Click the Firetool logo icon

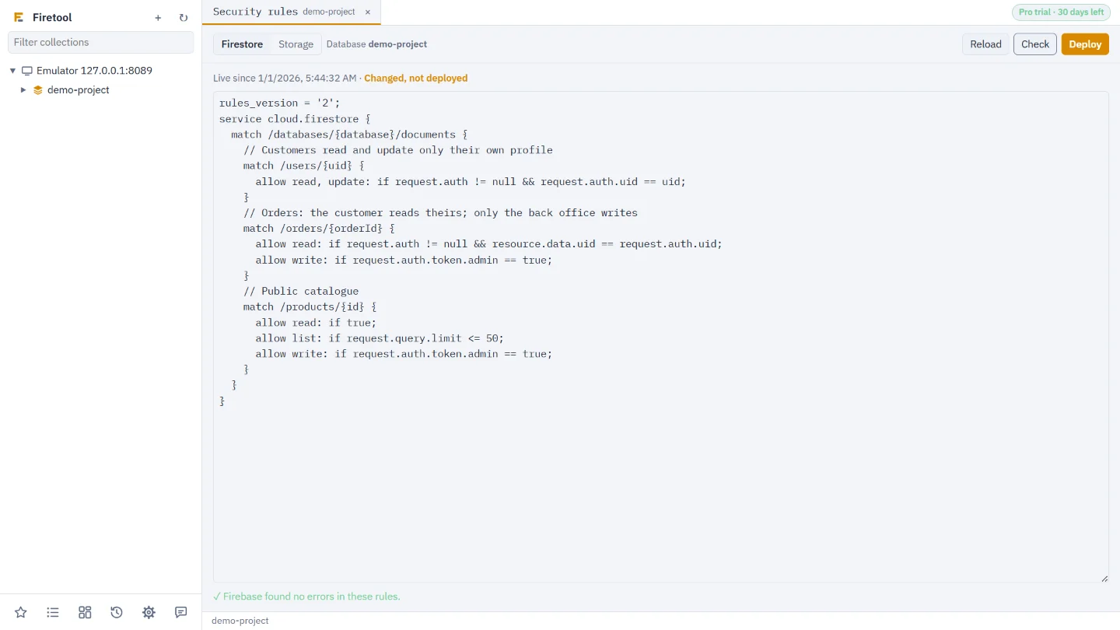coord(19,17)
